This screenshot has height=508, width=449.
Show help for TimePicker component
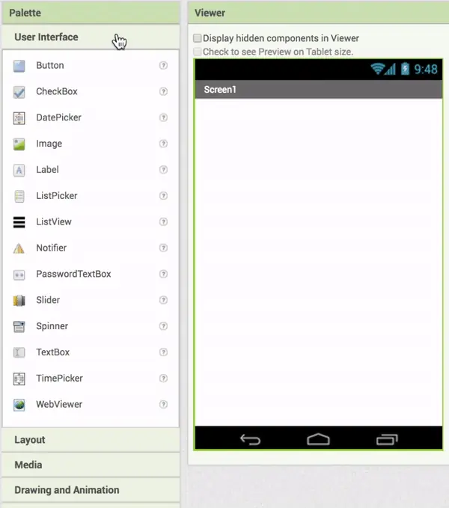pos(163,379)
